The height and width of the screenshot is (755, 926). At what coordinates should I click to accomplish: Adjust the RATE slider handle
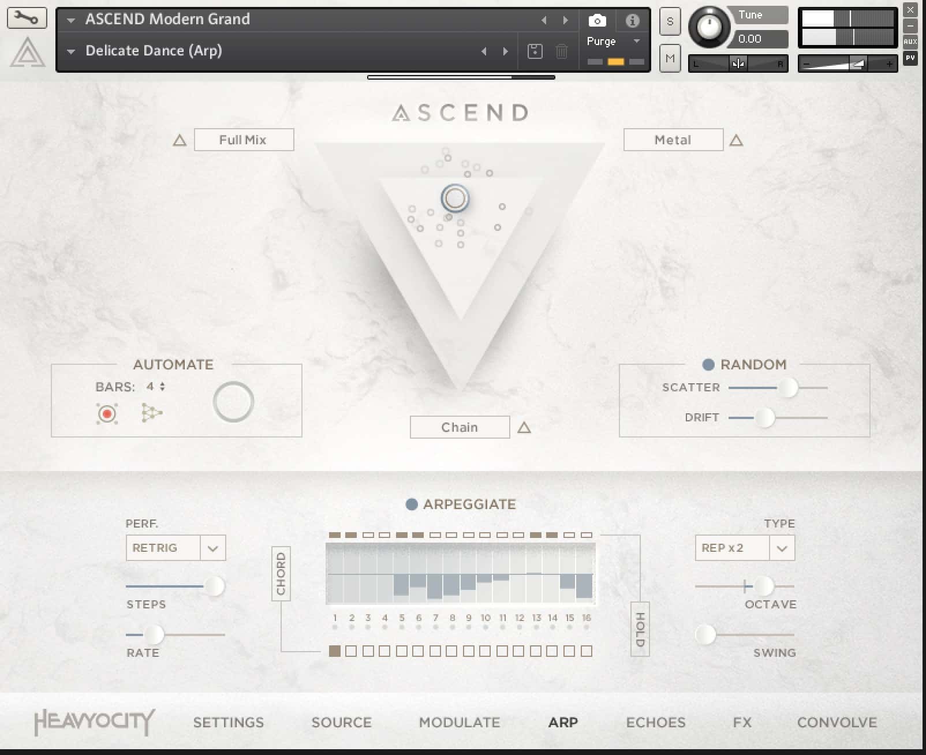pos(154,634)
